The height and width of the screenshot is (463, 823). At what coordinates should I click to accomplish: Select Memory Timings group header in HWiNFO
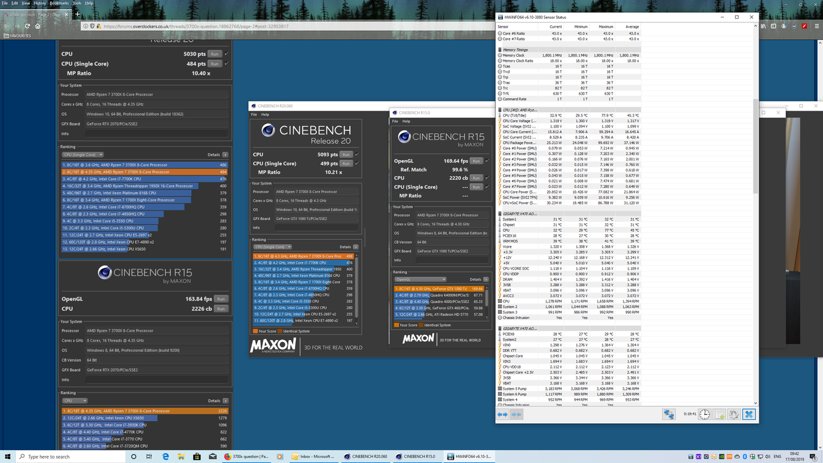[569, 50]
